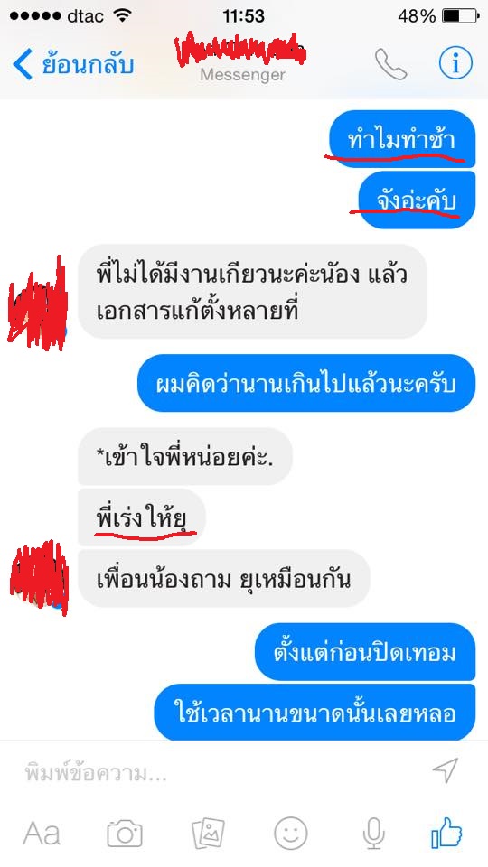Tap the lower sender profile picture
Viewport: 488px width, 867px height.
tap(39, 579)
